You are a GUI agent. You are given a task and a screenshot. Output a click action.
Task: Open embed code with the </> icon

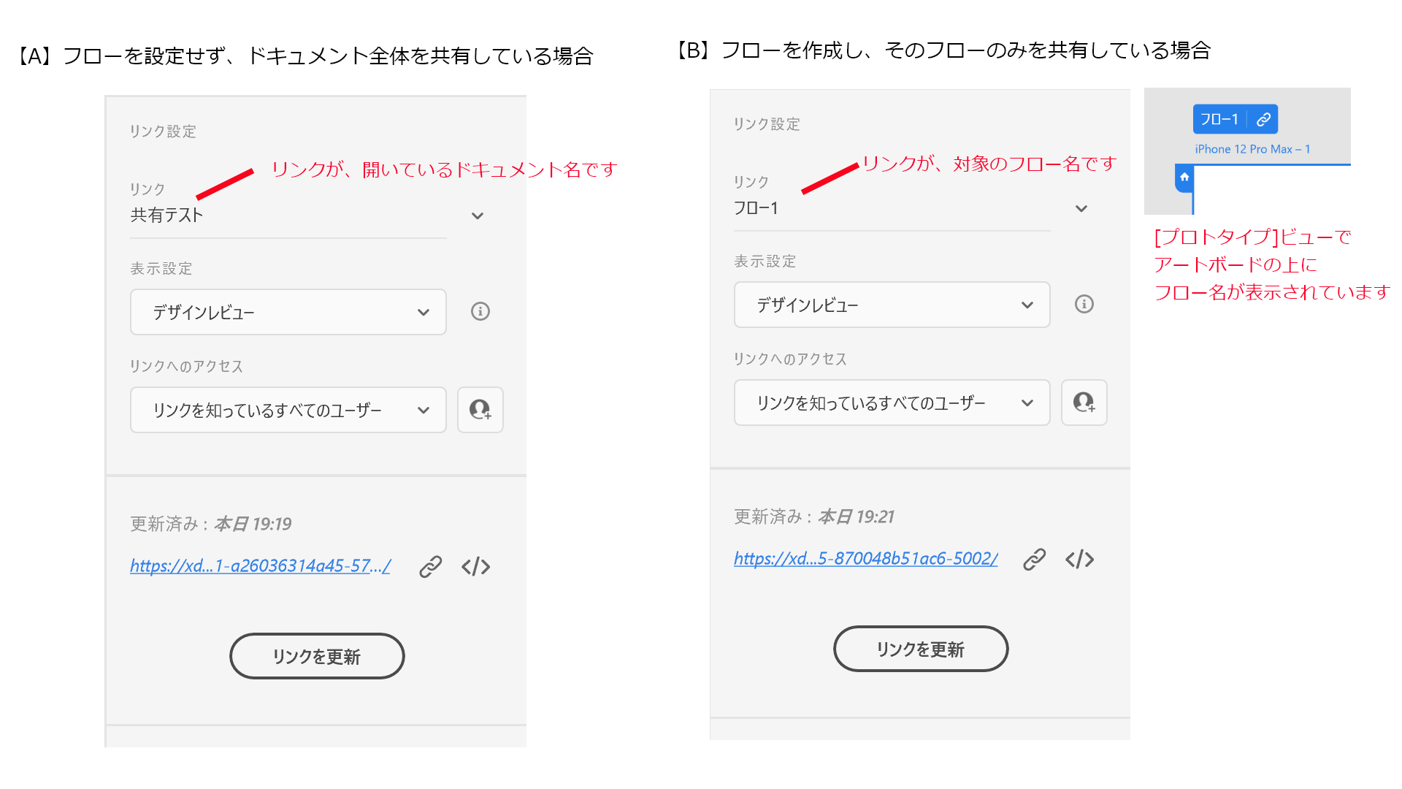pyautogui.click(x=475, y=566)
